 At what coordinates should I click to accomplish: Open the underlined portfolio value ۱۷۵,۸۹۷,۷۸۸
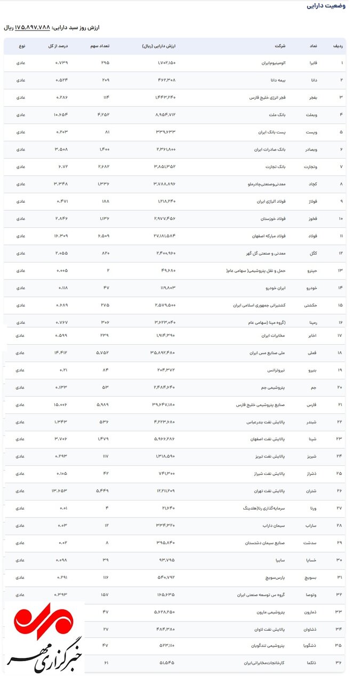[x=33, y=27]
